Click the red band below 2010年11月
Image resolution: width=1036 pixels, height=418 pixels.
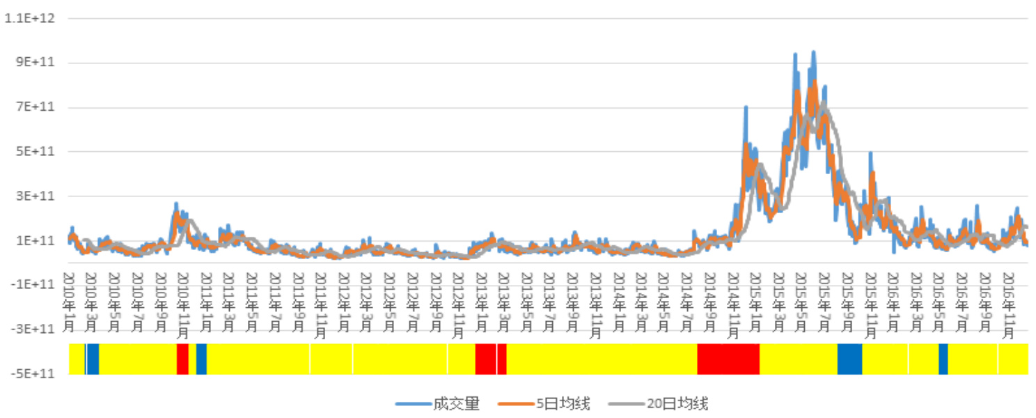tap(182, 359)
